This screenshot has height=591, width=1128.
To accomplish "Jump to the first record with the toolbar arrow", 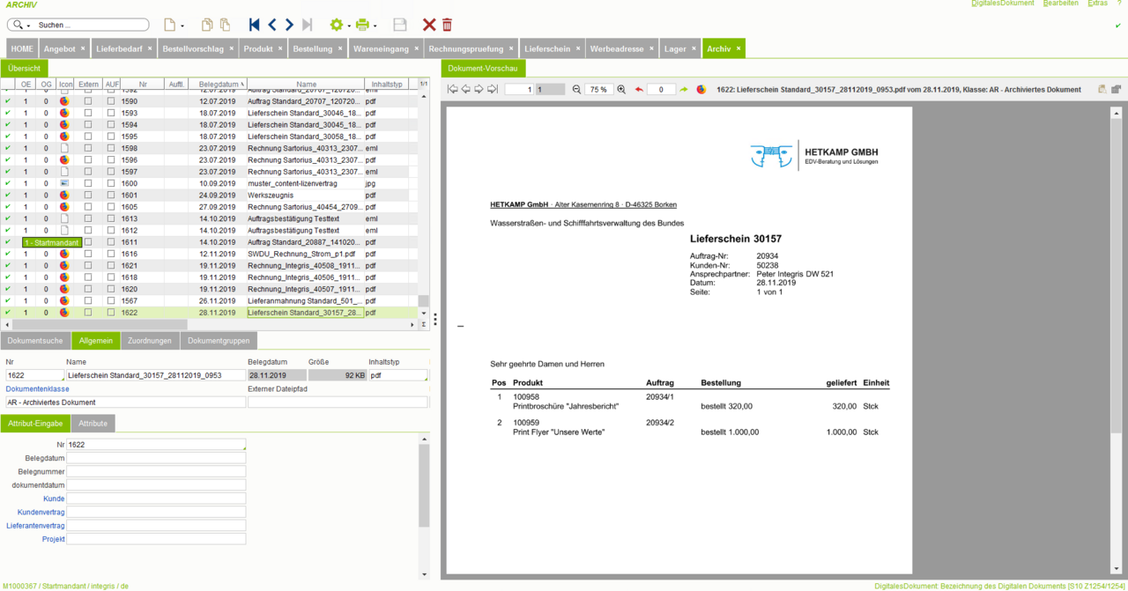I will (255, 25).
